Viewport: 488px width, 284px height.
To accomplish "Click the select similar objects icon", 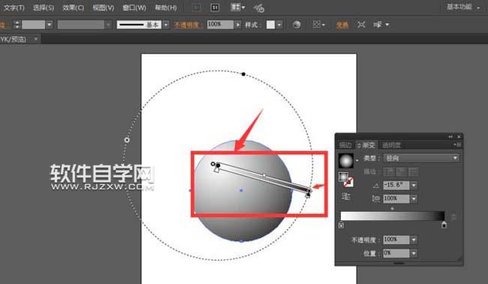I will (x=378, y=25).
